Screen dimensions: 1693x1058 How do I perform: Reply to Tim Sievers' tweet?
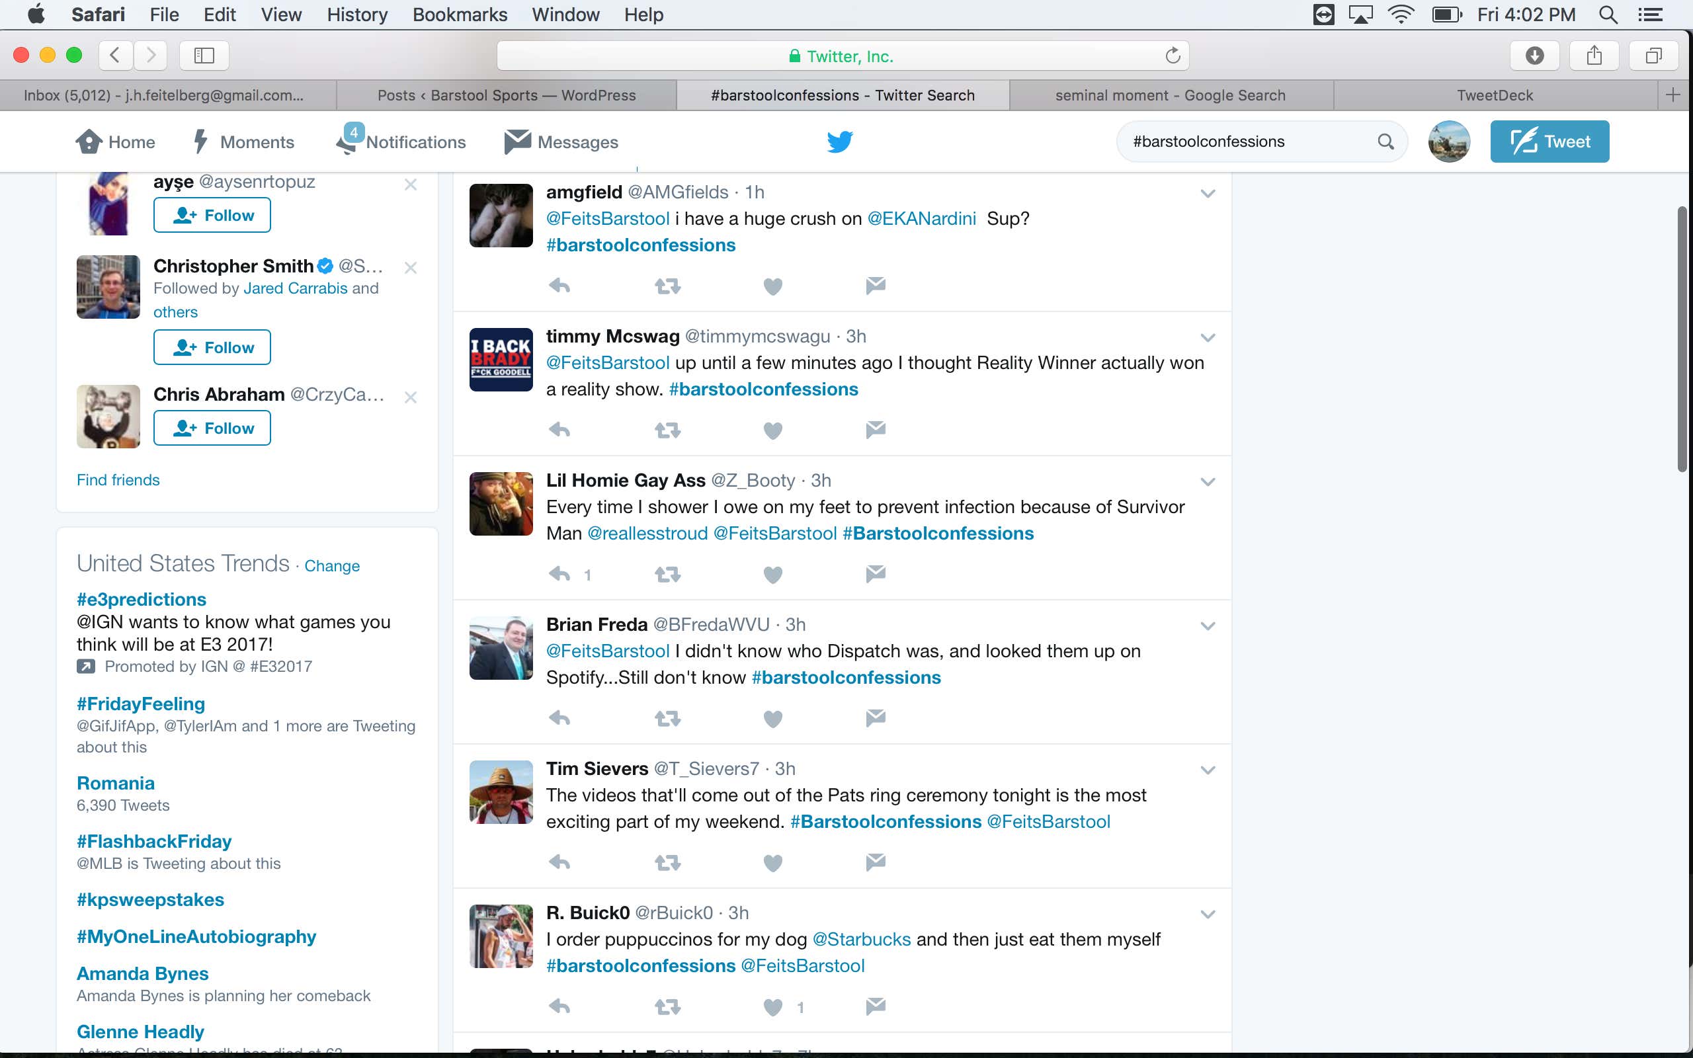[559, 862]
